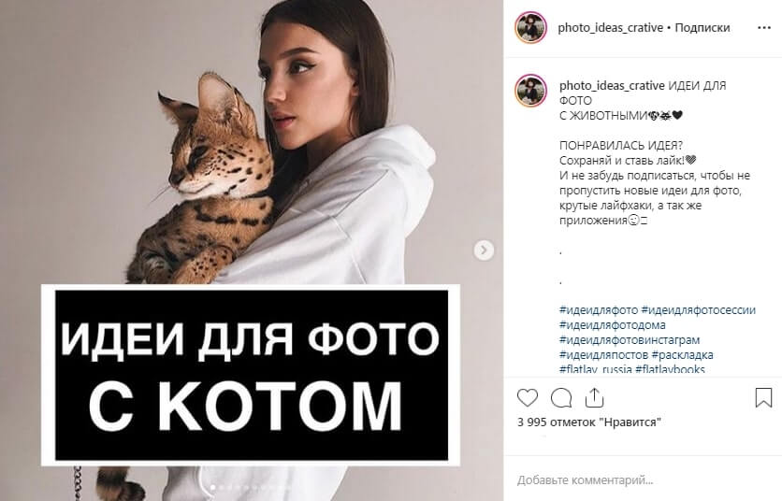Viewport: 782px width, 501px height.
Task: Open the #идеидляфотовинстаграм hashtag
Action: pos(630,340)
